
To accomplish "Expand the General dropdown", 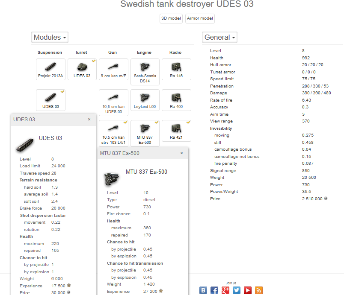I will click(220, 38).
